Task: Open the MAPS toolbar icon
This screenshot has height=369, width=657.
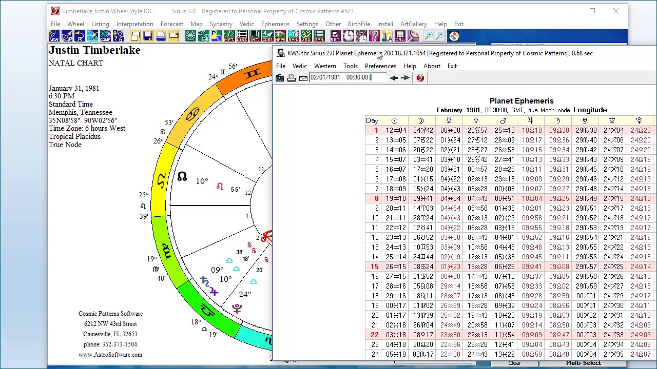Action: (x=280, y=36)
